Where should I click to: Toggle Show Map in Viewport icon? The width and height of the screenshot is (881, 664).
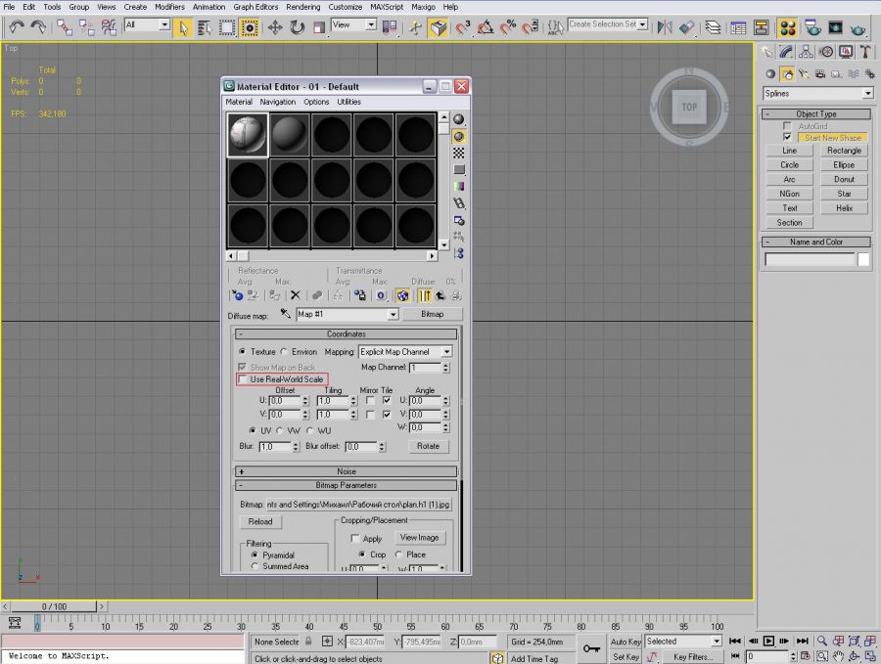point(402,295)
